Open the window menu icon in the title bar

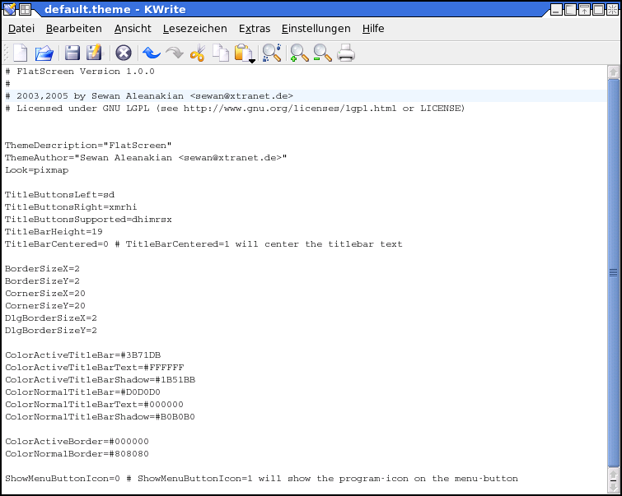pyautogui.click(x=9, y=9)
